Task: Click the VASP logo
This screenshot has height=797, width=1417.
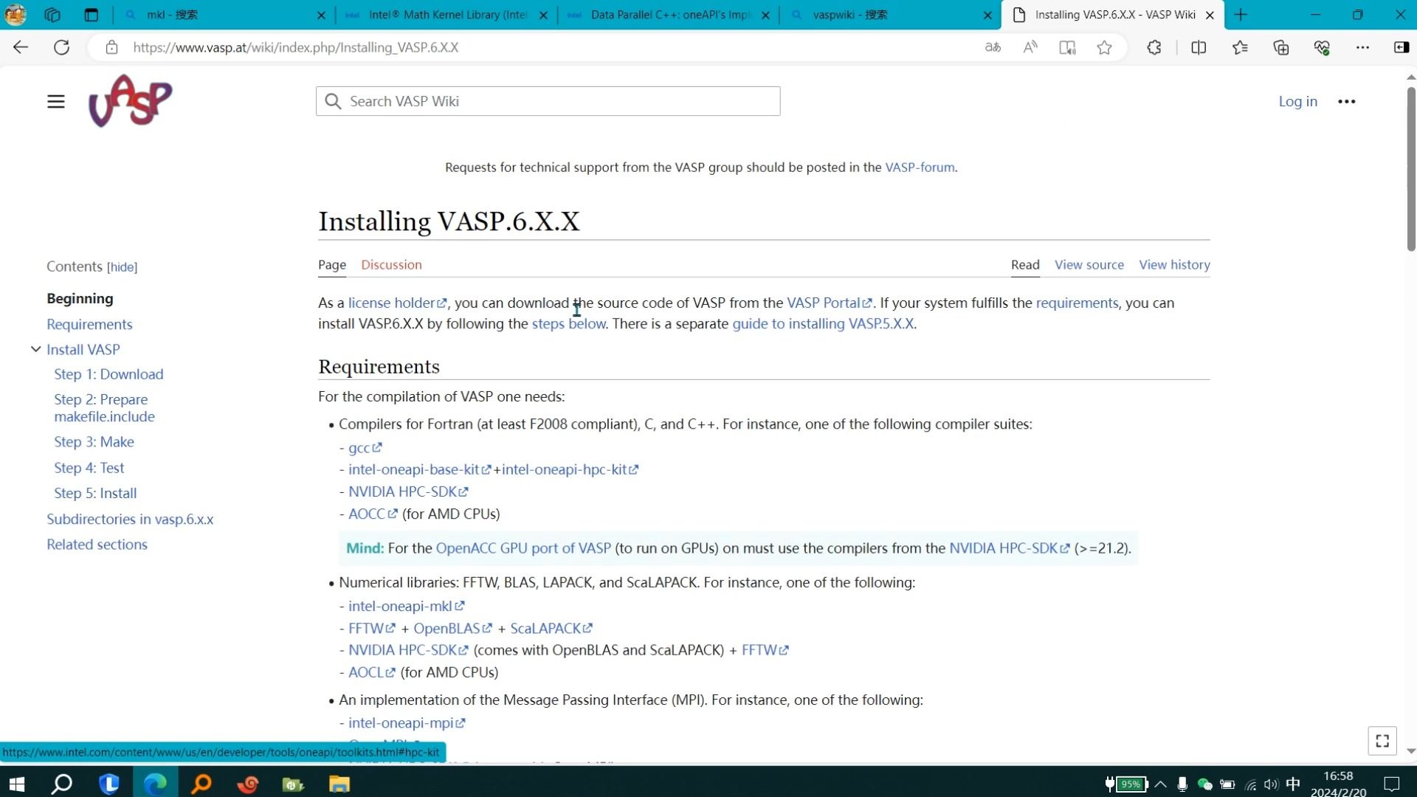Action: [x=130, y=100]
